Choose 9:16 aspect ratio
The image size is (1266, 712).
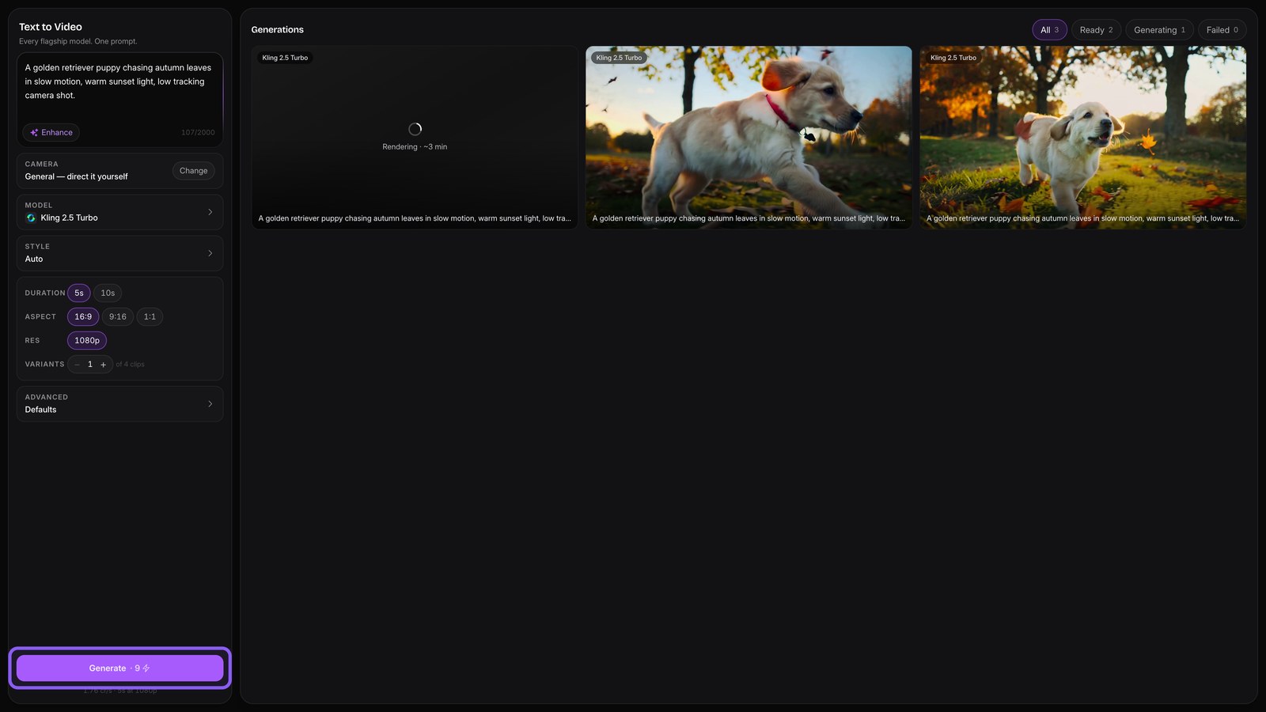[x=118, y=316]
